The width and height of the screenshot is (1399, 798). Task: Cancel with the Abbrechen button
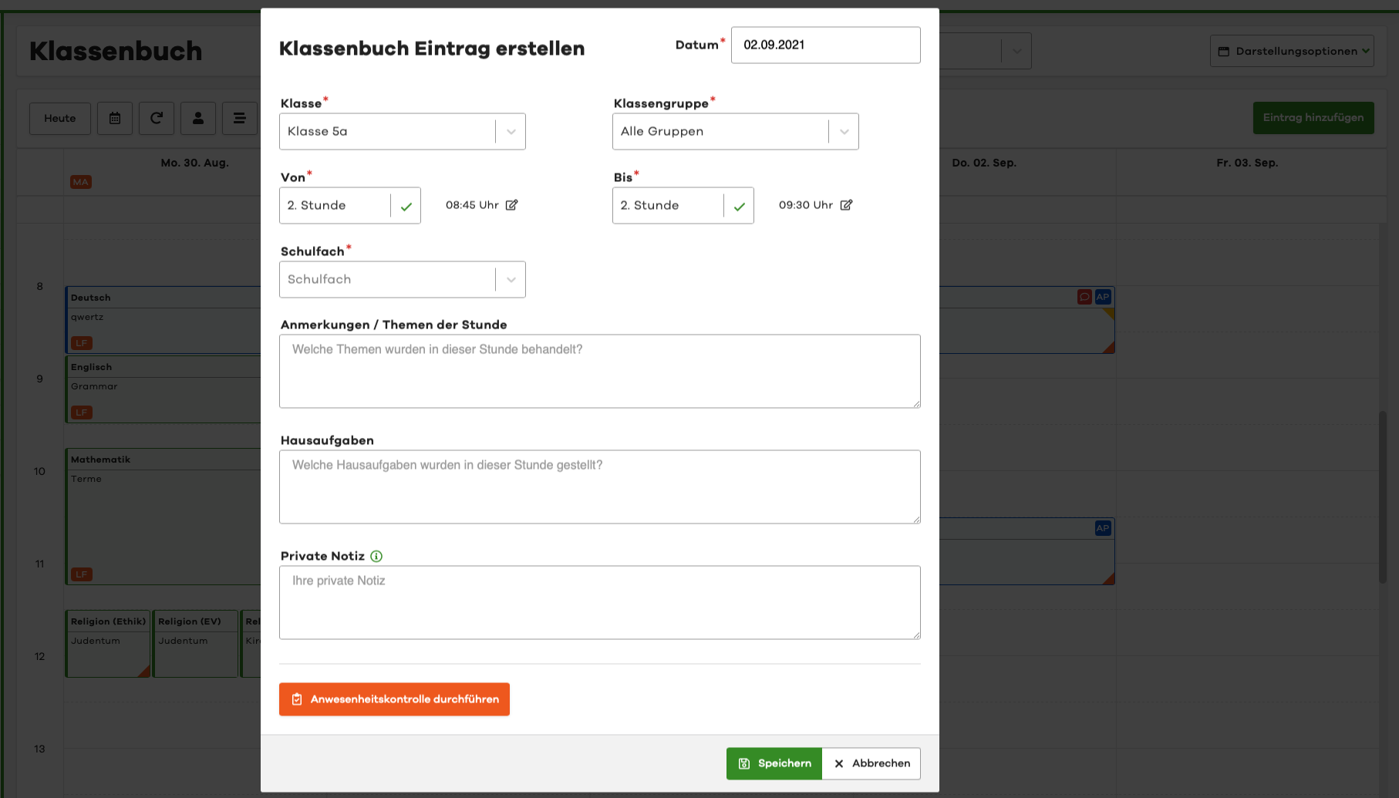point(871,763)
